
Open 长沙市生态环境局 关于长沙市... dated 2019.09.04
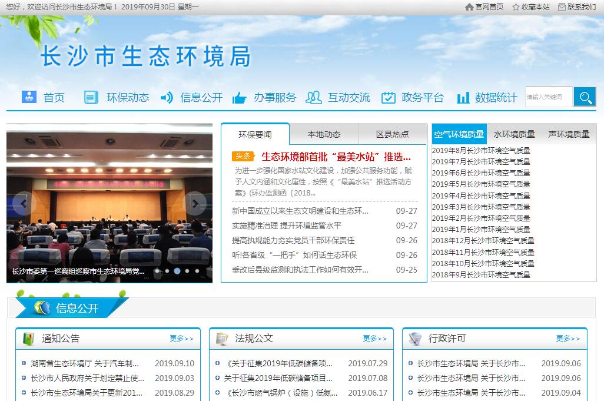(x=471, y=393)
